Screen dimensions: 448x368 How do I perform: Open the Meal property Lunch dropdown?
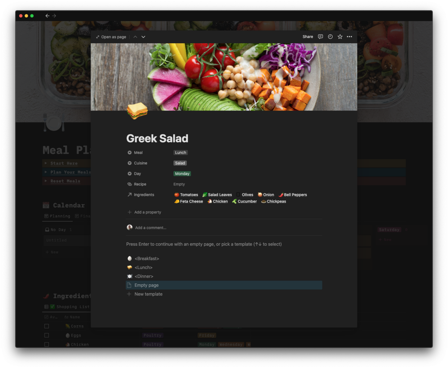pos(180,152)
